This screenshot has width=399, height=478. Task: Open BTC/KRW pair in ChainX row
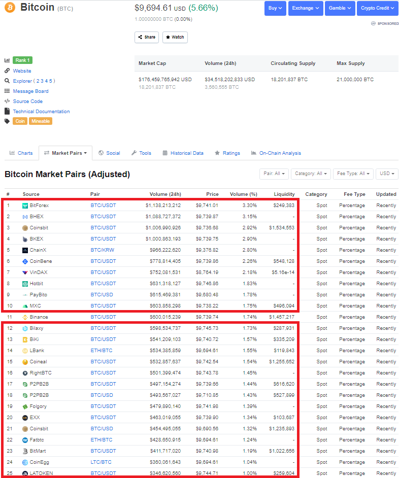[x=103, y=250]
